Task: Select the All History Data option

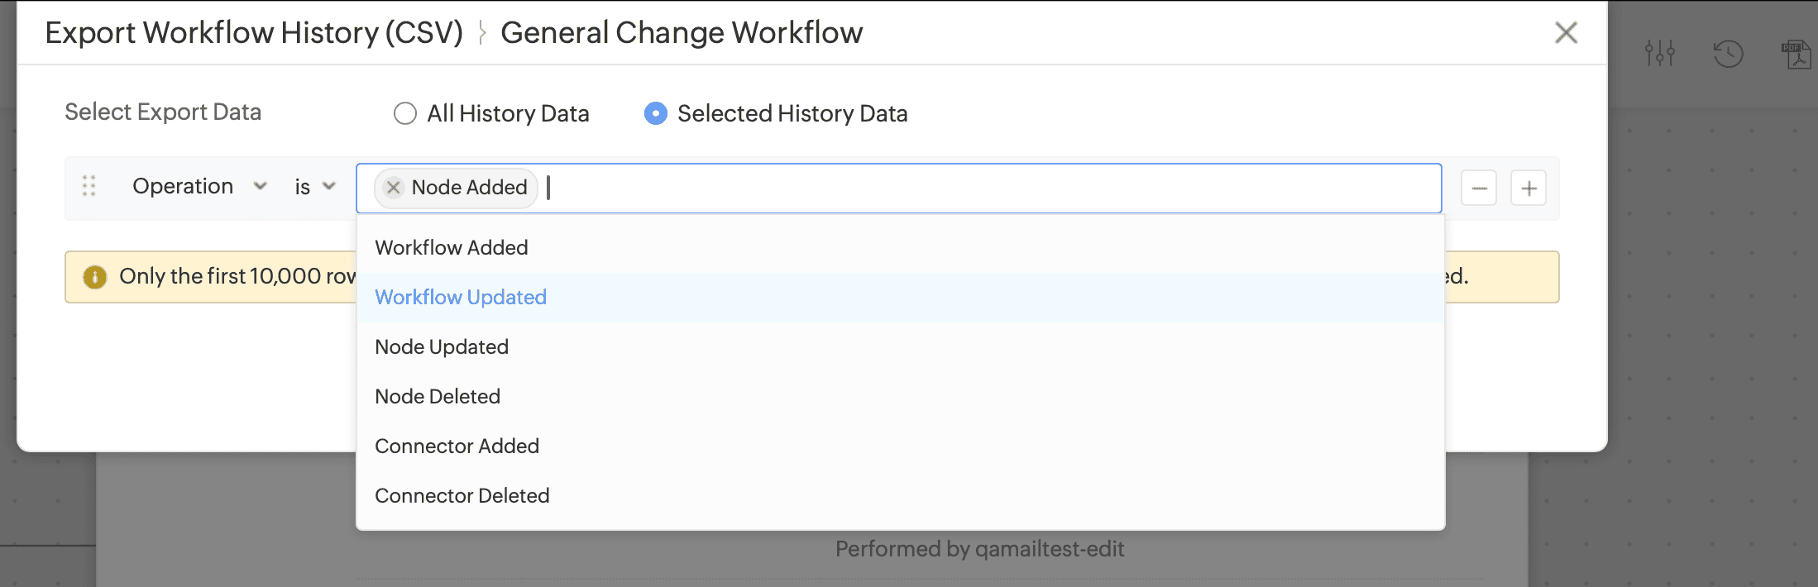Action: click(405, 113)
